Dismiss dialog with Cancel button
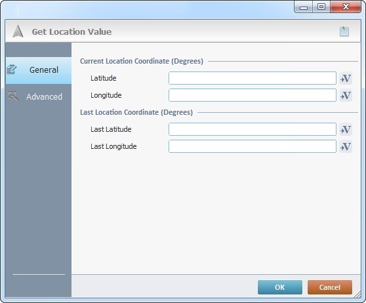Viewport: 366px width, 303px height. [330, 287]
